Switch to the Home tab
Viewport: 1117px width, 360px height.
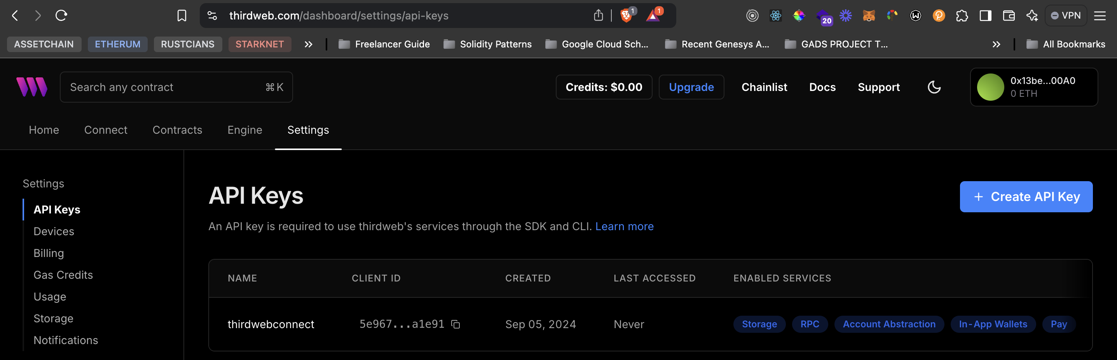(x=44, y=130)
